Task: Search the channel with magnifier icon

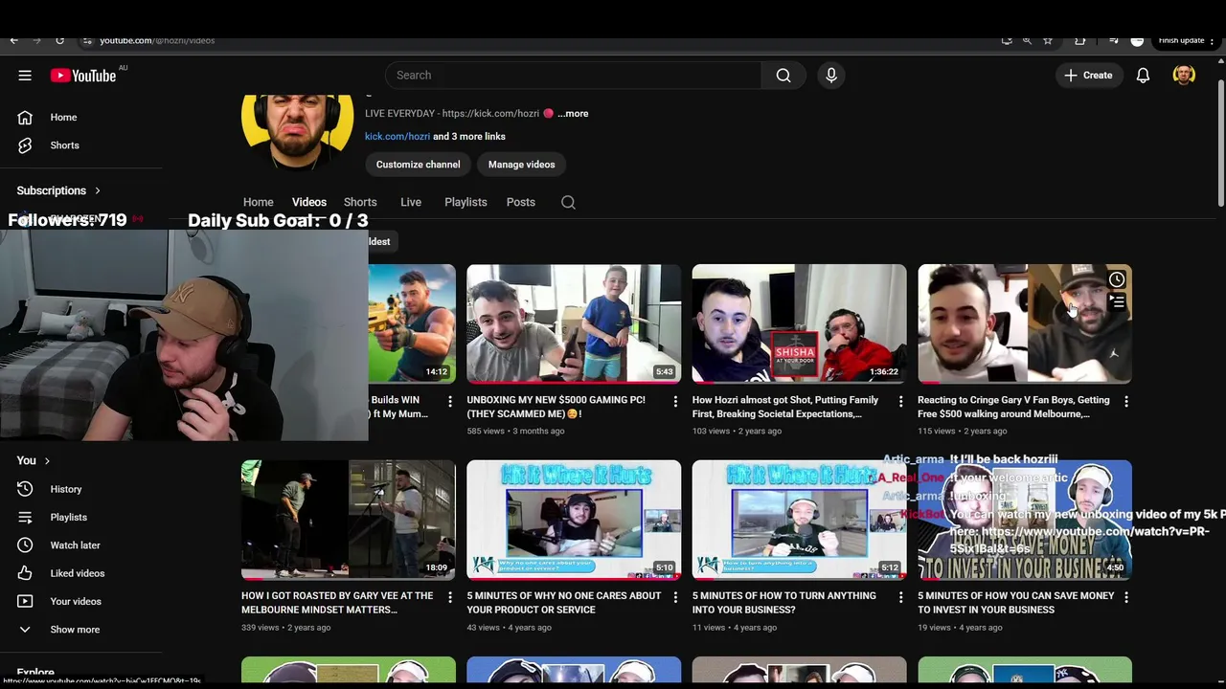Action: tap(568, 202)
